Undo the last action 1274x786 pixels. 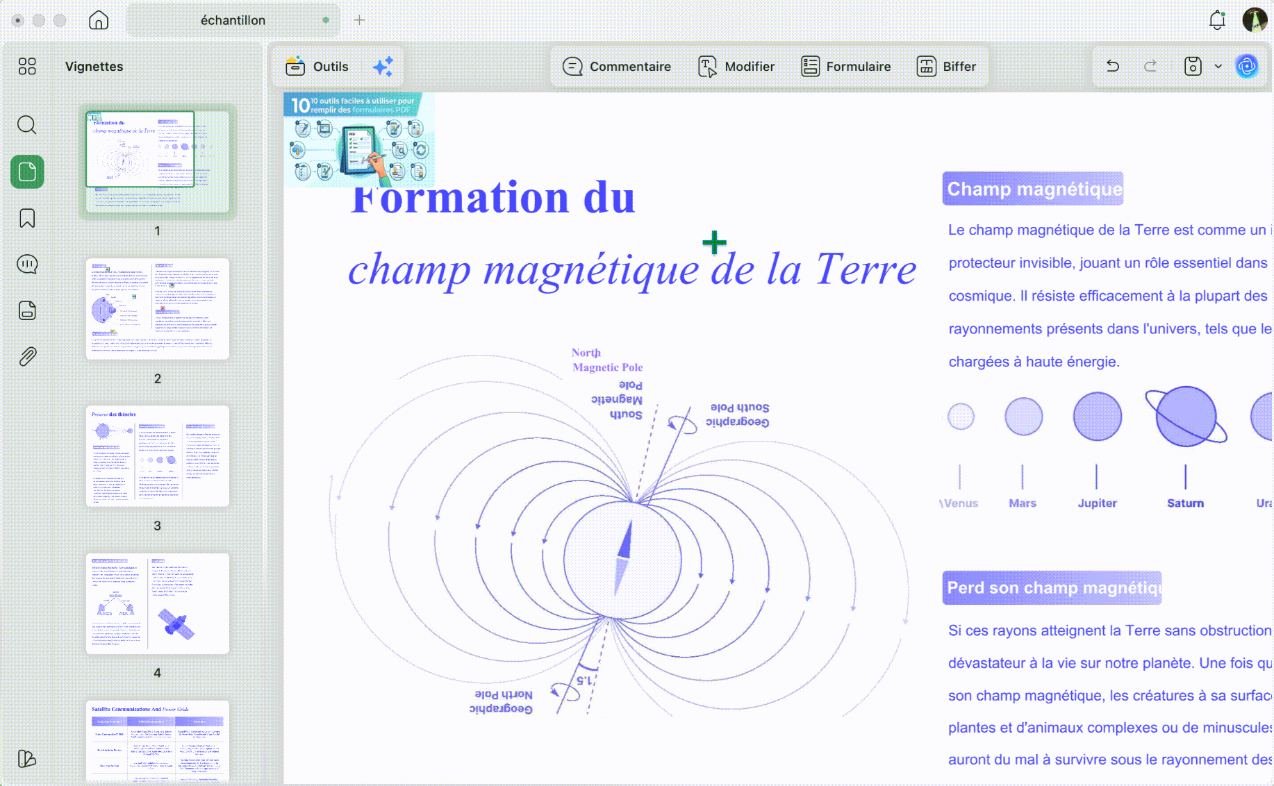coord(1113,66)
